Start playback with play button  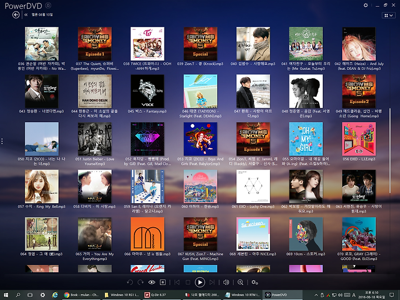pyautogui.click(x=200, y=282)
